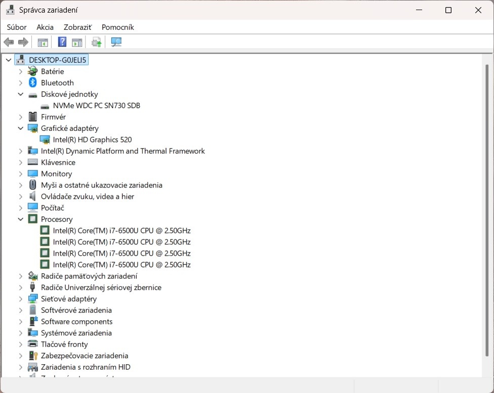The image size is (494, 393).
Task: Click the update driver toolbar icon
Action: click(x=97, y=42)
